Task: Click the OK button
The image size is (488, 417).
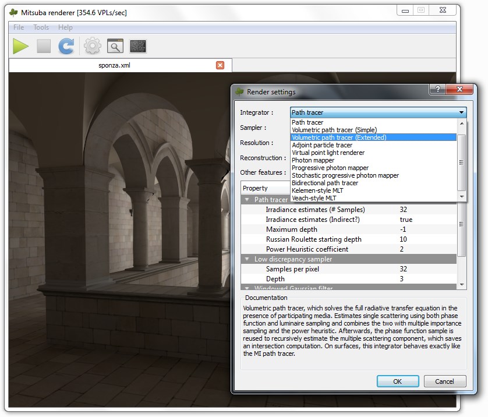Action: 397,381
